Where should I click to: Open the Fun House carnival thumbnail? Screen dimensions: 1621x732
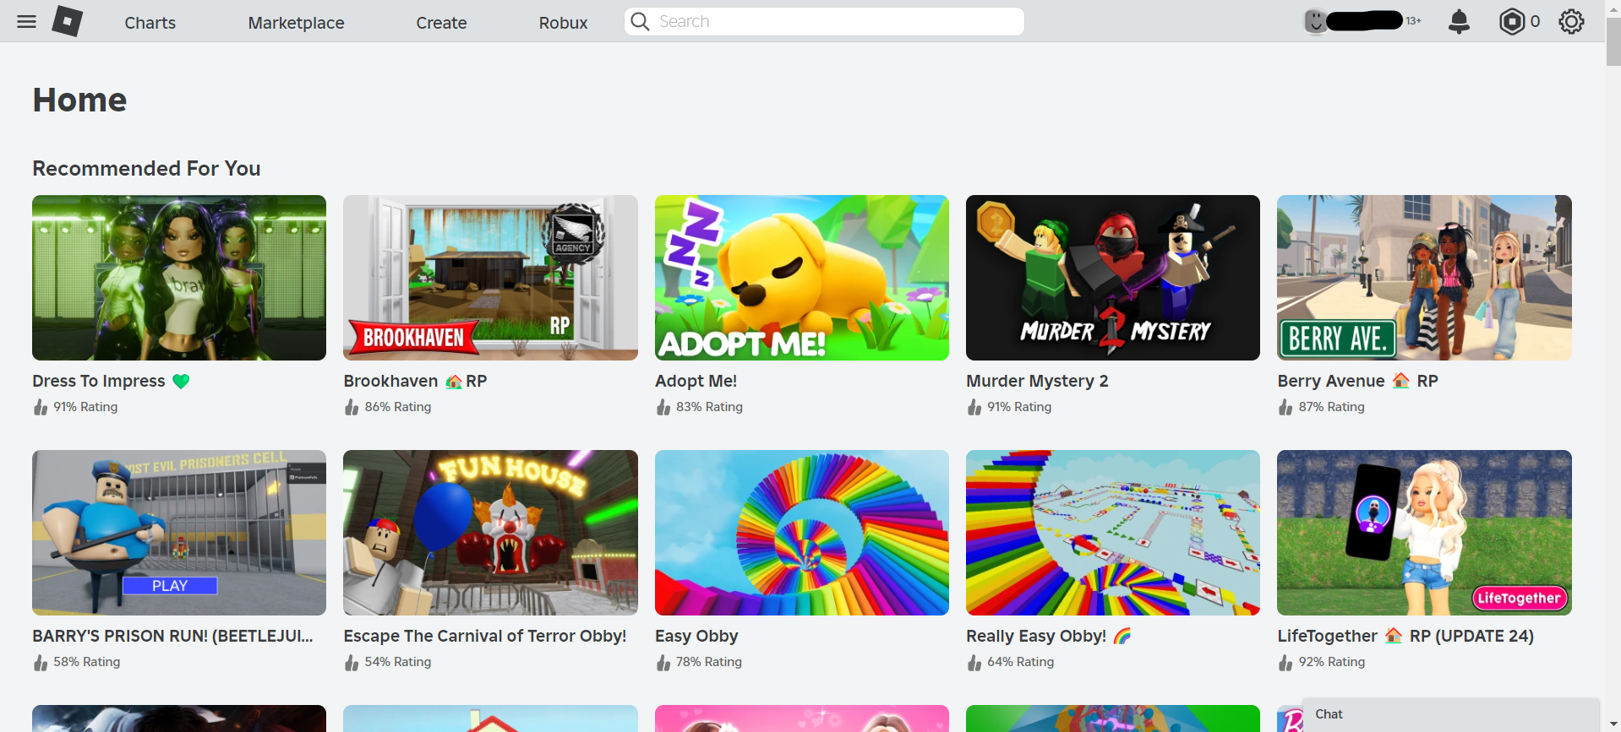[490, 533]
